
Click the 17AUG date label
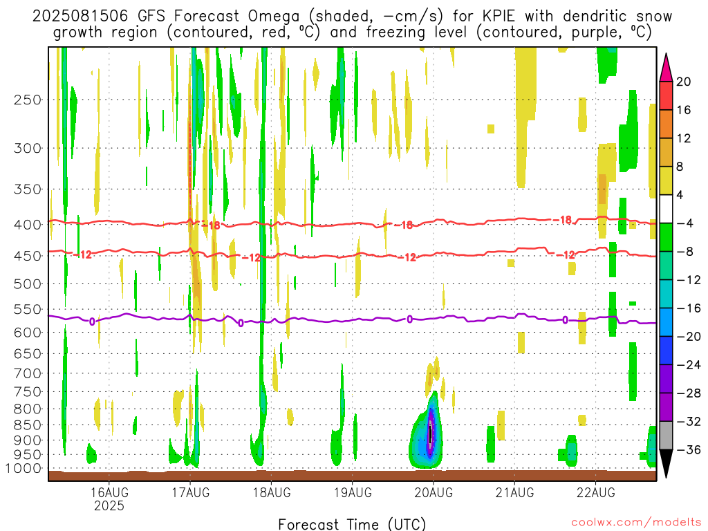190,492
